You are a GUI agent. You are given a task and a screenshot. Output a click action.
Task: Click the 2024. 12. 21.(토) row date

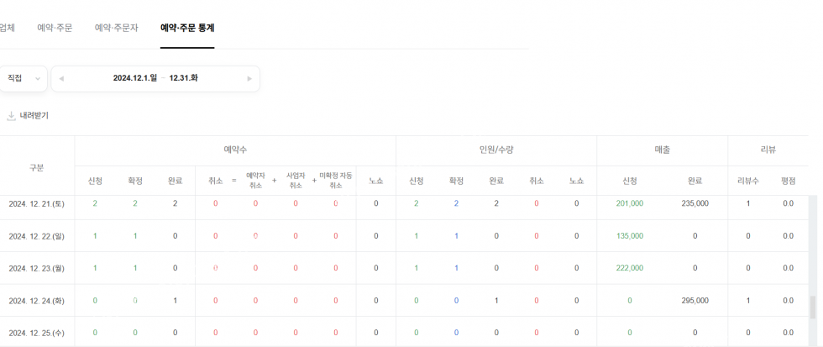[x=37, y=203]
